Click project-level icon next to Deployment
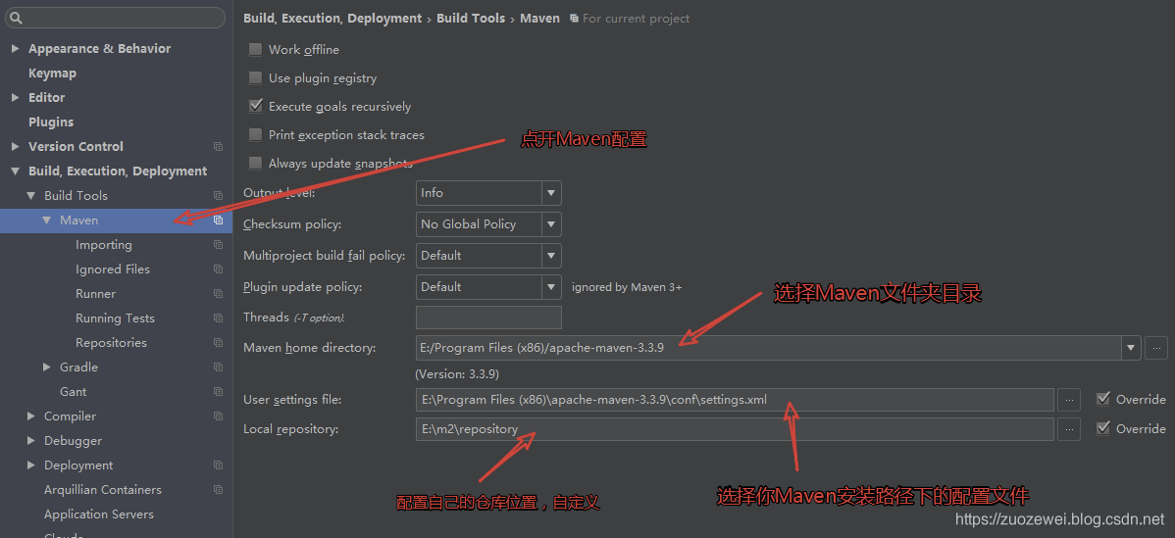The width and height of the screenshot is (1175, 538). point(218,465)
